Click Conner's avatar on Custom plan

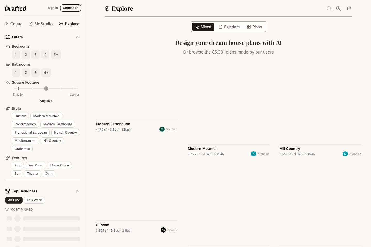(163, 230)
